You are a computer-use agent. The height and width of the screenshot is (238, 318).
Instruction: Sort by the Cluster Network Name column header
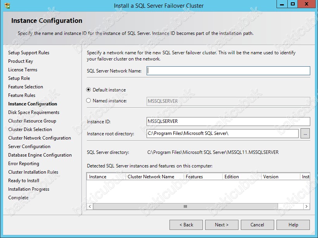[x=154, y=177]
